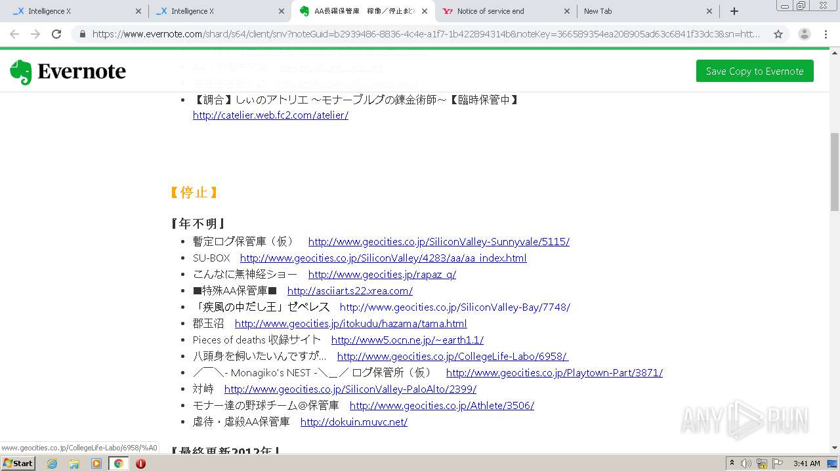Open a new tab with the plus button
Viewport: 840px width, 472px height.
[x=734, y=11]
